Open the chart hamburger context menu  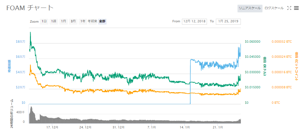point(296,8)
